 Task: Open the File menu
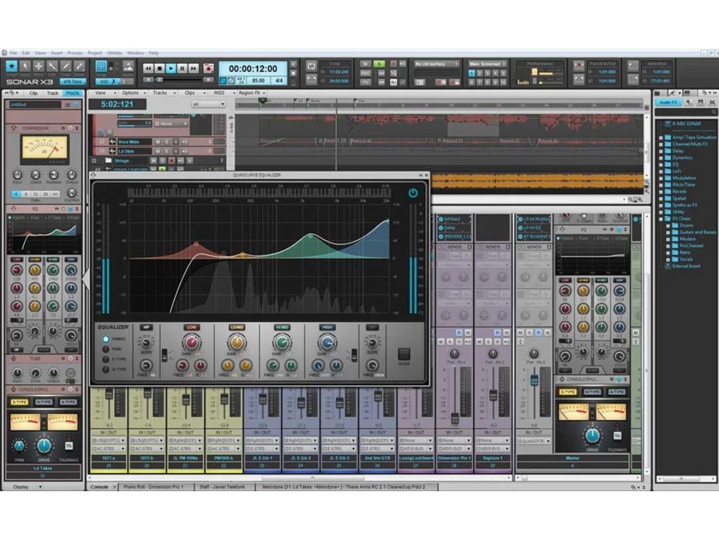(x=13, y=53)
